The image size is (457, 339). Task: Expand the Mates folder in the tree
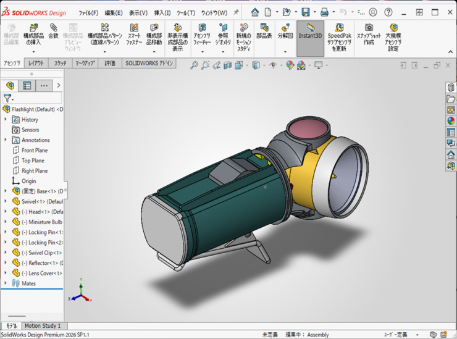pyautogui.click(x=6, y=283)
